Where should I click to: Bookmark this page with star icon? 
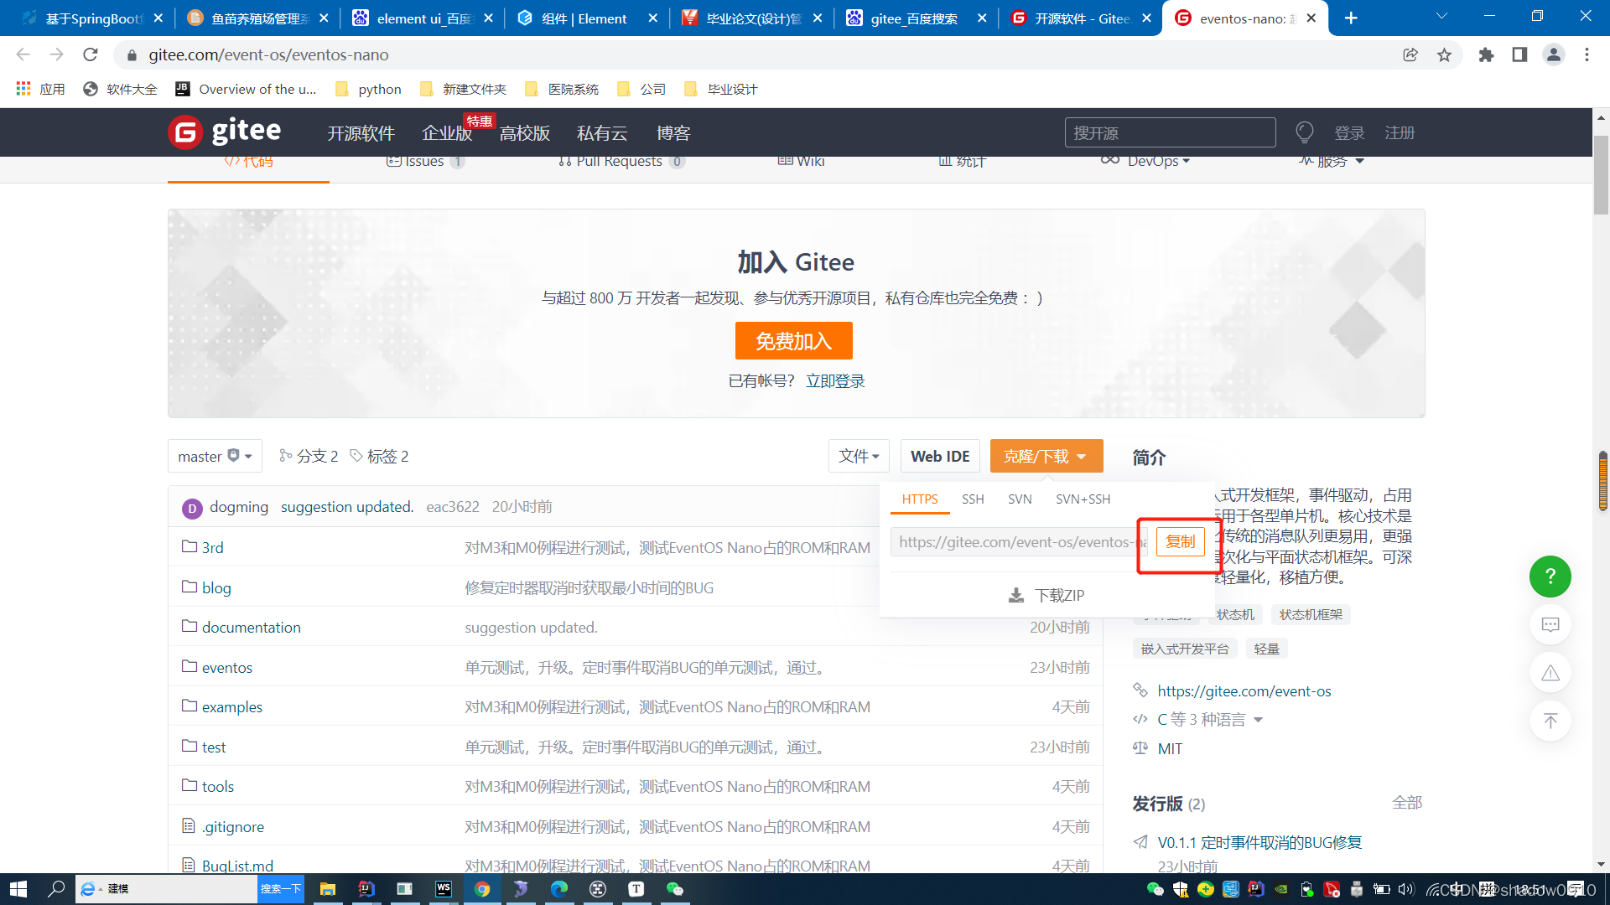point(1444,54)
